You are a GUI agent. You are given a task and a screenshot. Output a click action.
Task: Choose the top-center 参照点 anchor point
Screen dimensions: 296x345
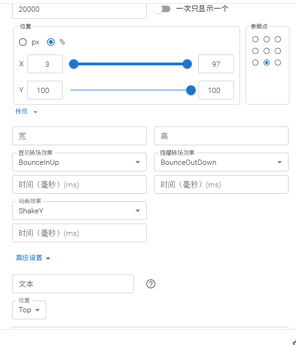click(x=267, y=39)
